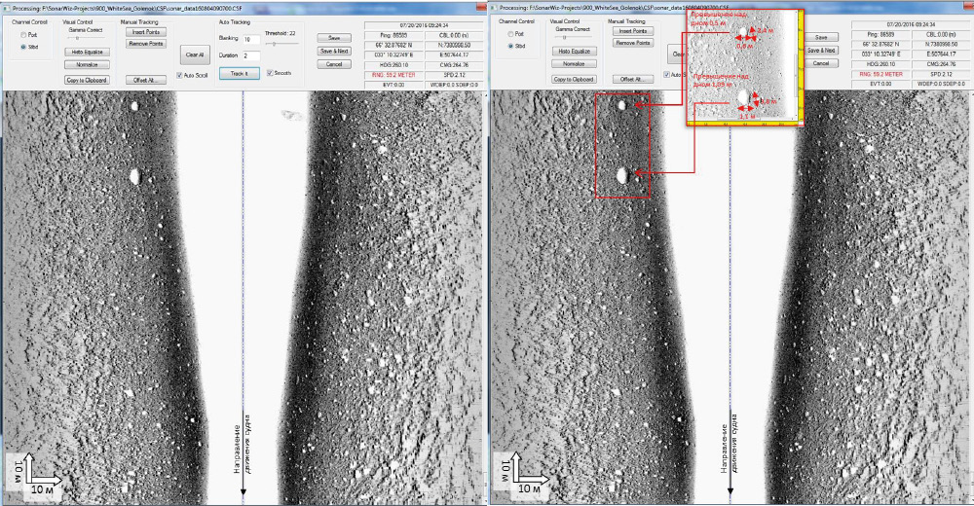Click the HDG:260.10 field in right window
974x506 pixels.
[x=880, y=64]
